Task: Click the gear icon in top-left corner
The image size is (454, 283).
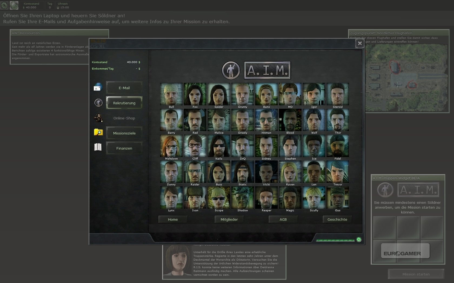Action: 4,5
